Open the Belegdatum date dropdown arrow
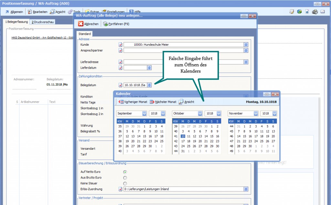Viewport: 331px width, 205px height. (x=149, y=85)
